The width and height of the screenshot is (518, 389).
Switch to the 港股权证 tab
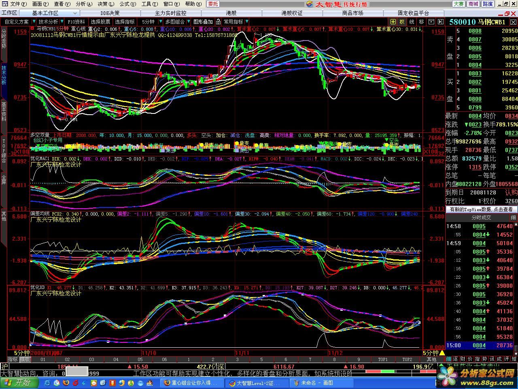[292, 13]
